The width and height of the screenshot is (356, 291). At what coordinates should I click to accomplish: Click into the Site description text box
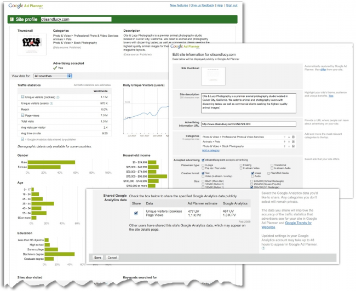(249, 103)
